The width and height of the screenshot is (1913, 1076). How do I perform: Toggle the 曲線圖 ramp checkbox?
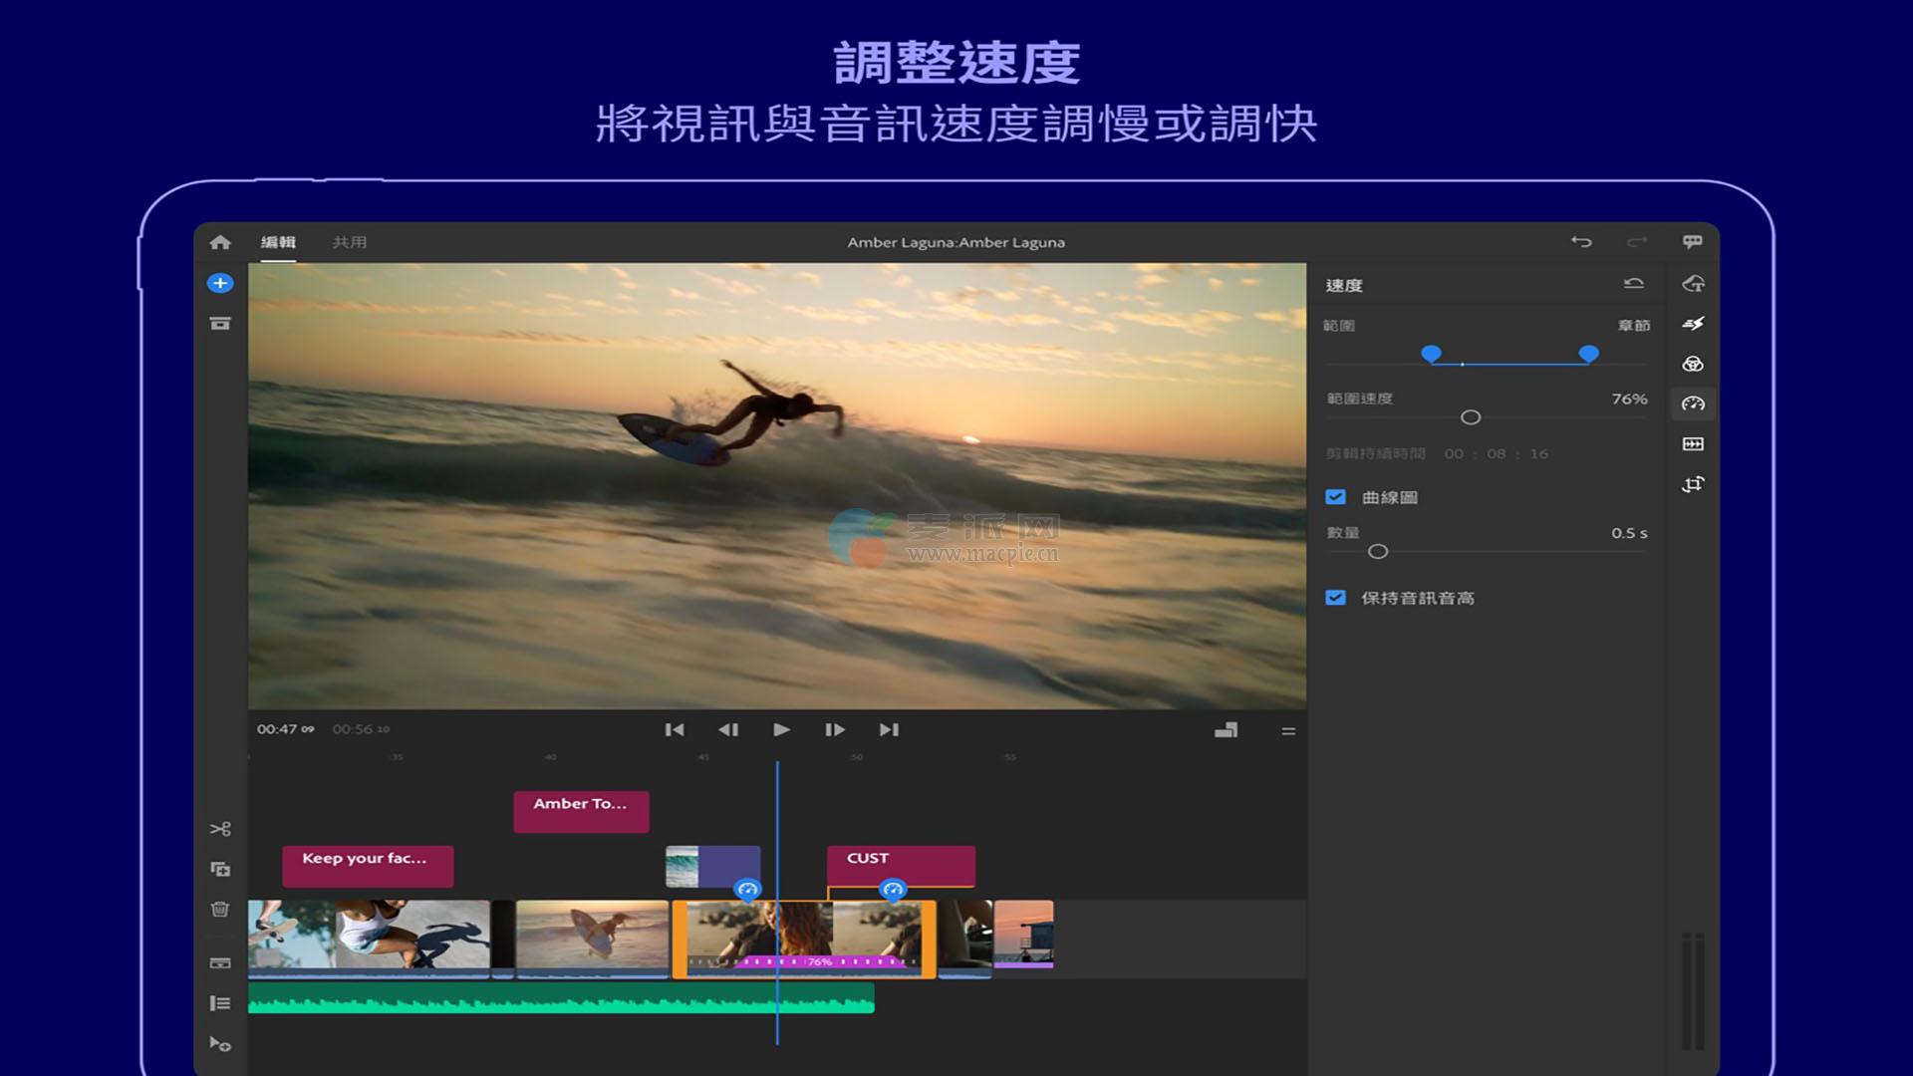coord(1336,497)
